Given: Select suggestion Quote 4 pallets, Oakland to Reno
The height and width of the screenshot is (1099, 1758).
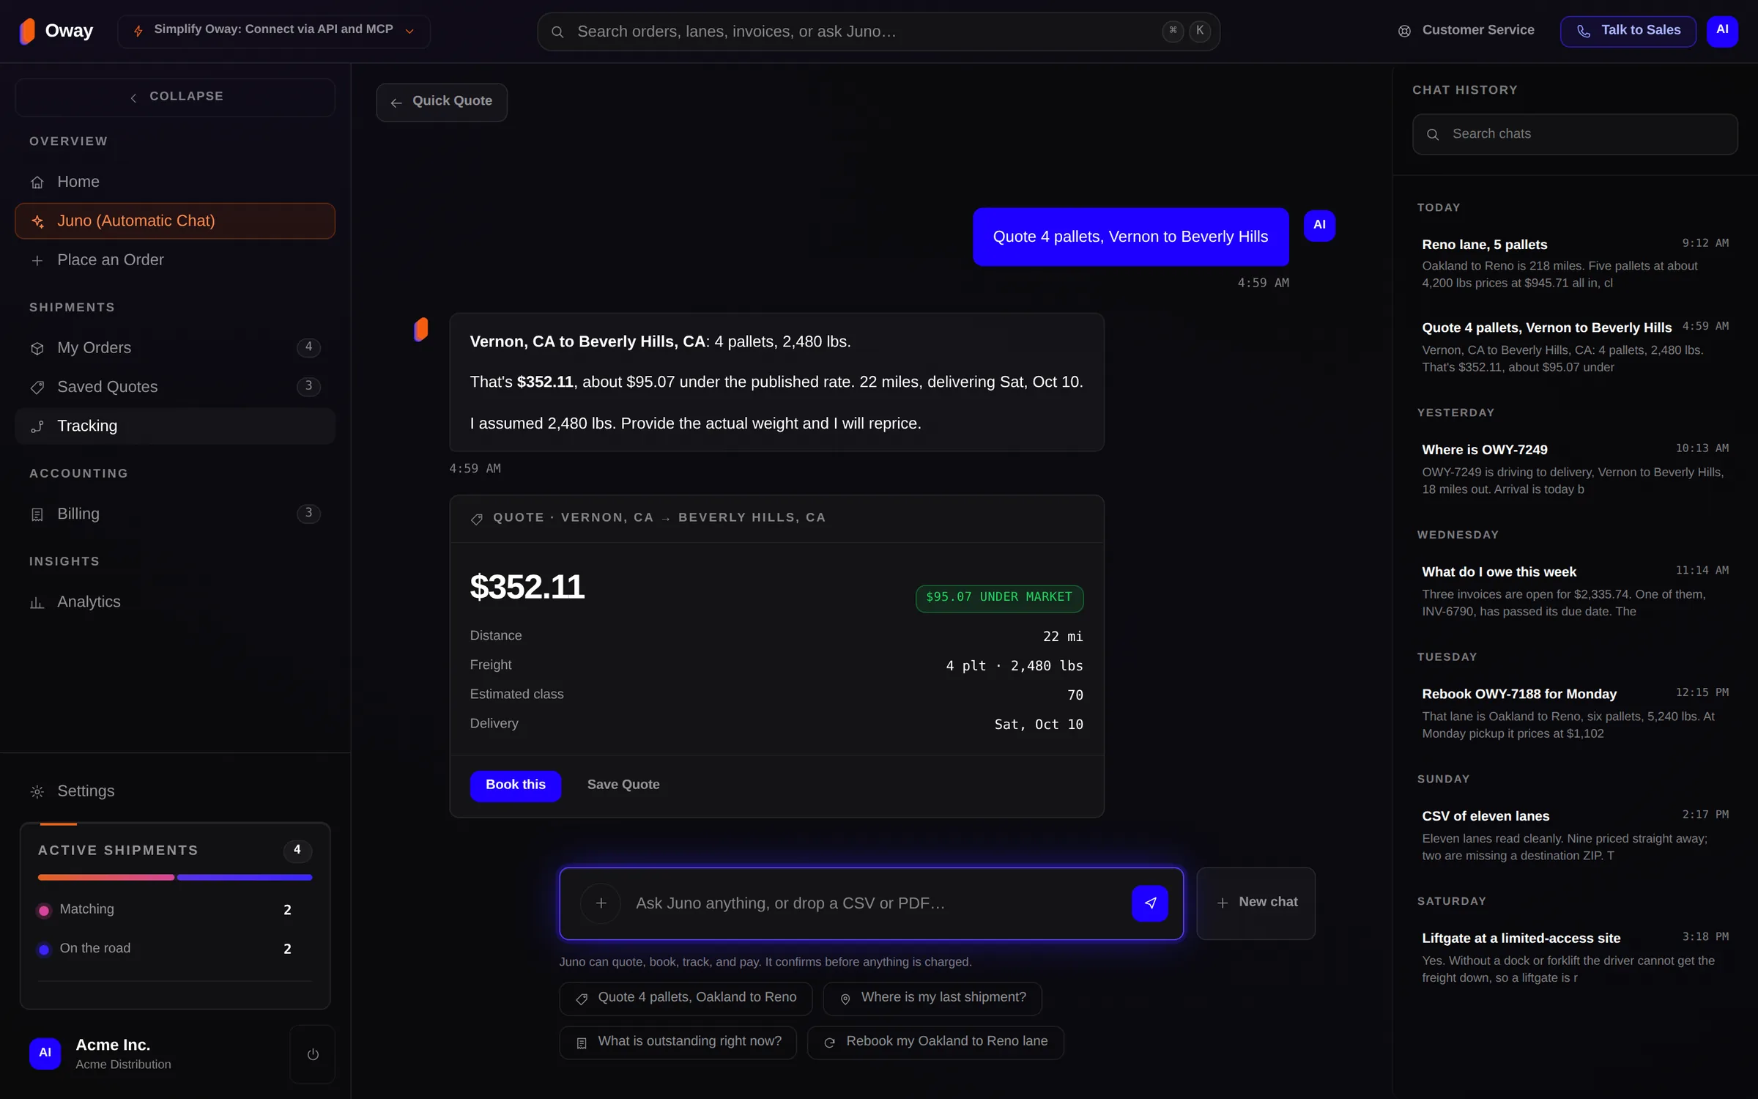Looking at the screenshot, I should click(x=686, y=998).
